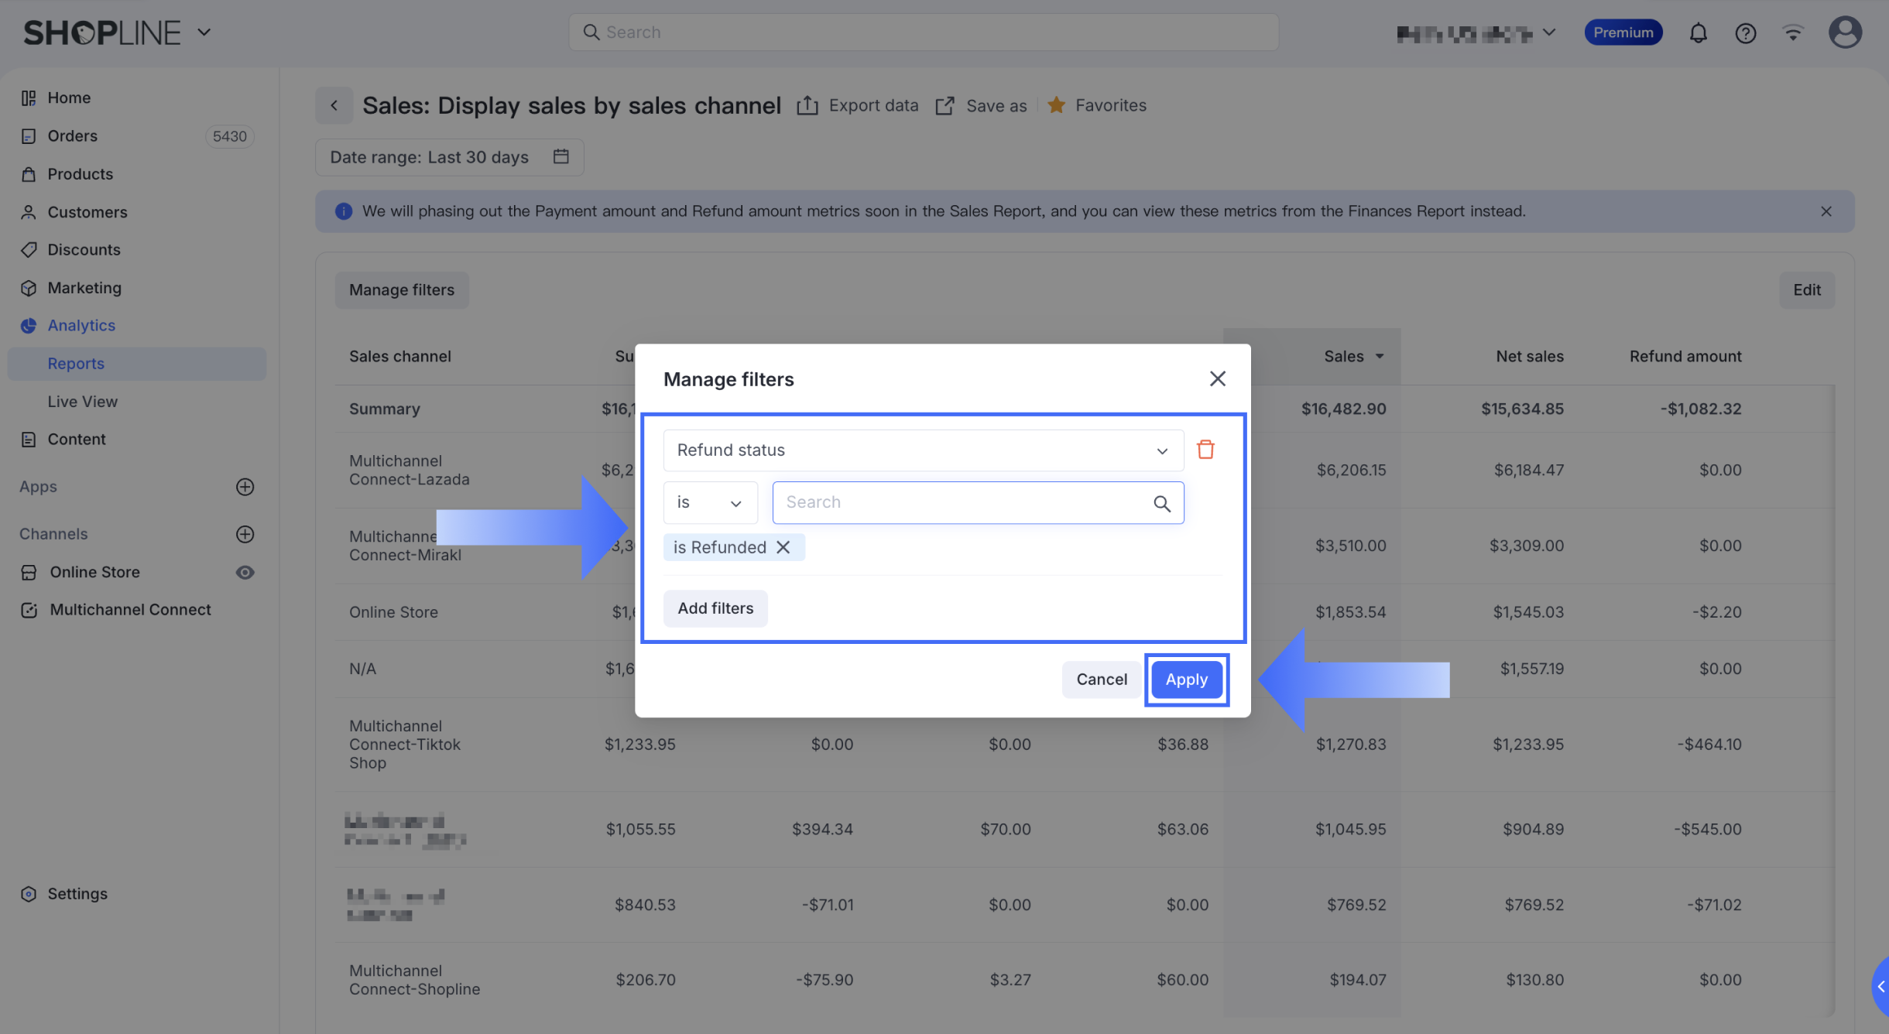Open the help question mark icon
Screen dimensions: 1889x1034
tap(1745, 33)
